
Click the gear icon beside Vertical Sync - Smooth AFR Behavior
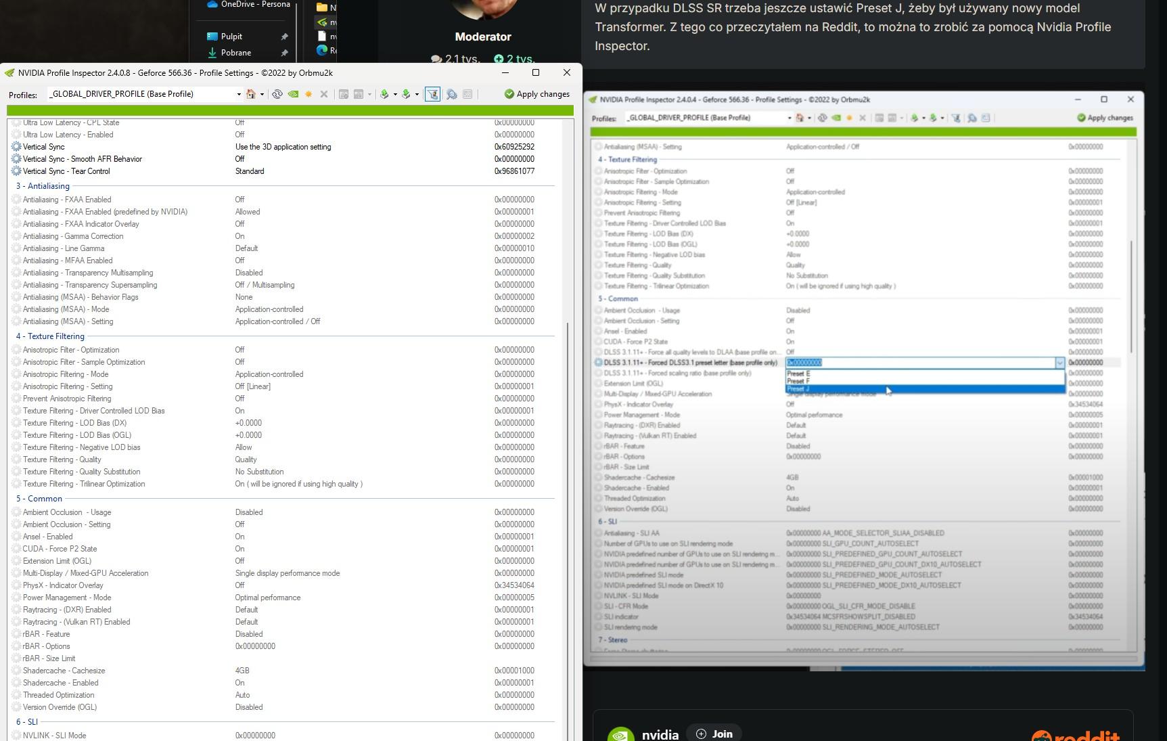(16, 159)
